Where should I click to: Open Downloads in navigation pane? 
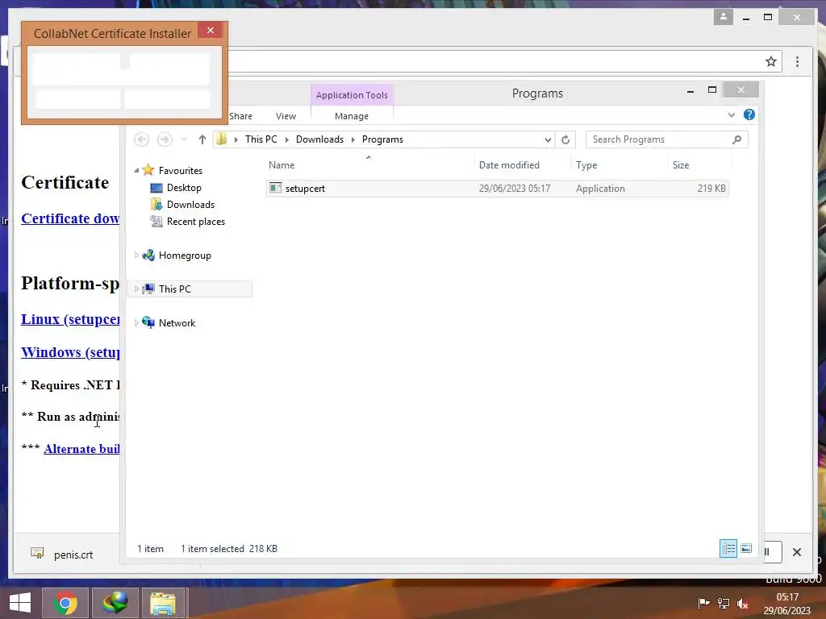(x=190, y=205)
